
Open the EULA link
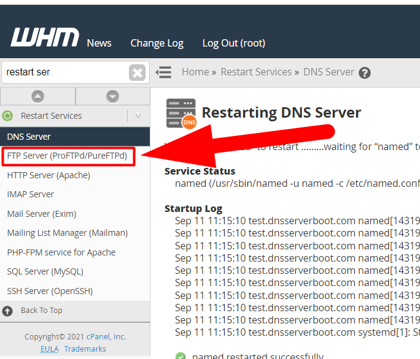click(x=49, y=349)
